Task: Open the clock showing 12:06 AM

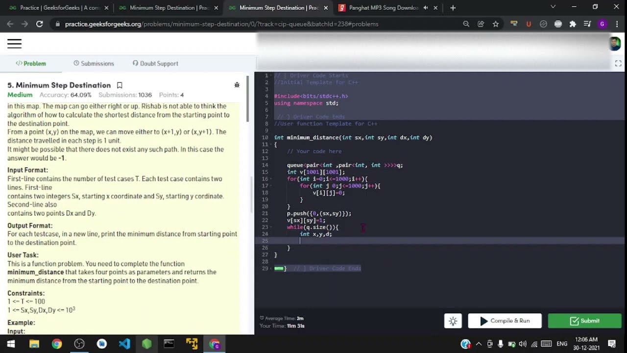Action: click(586, 344)
